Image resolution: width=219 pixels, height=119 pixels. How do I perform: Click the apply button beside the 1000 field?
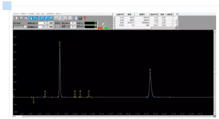(51, 27)
